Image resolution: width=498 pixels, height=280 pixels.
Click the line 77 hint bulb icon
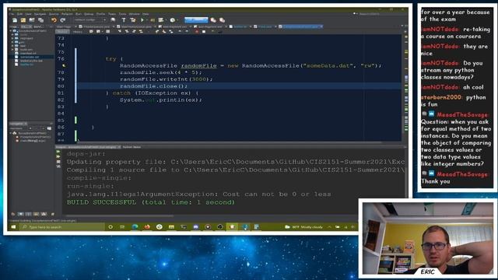tap(64, 65)
